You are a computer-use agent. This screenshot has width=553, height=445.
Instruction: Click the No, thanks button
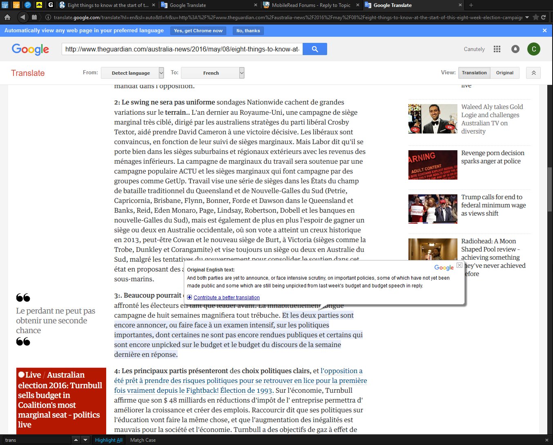(248, 31)
